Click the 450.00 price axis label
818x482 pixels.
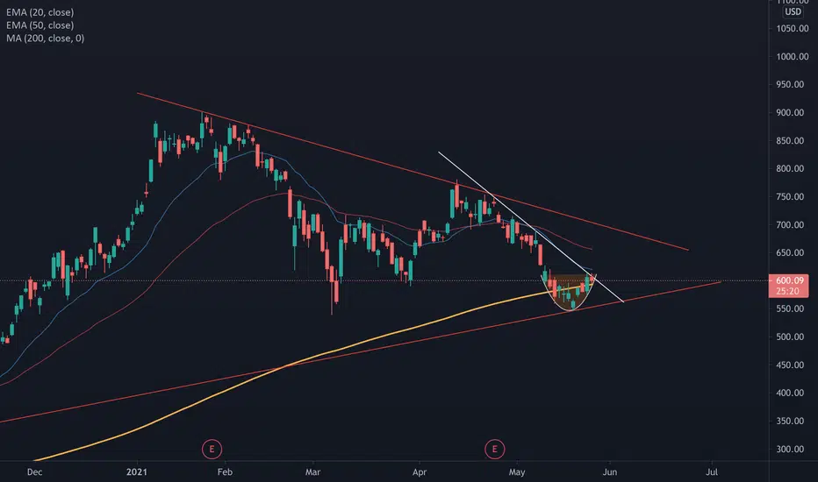point(790,365)
